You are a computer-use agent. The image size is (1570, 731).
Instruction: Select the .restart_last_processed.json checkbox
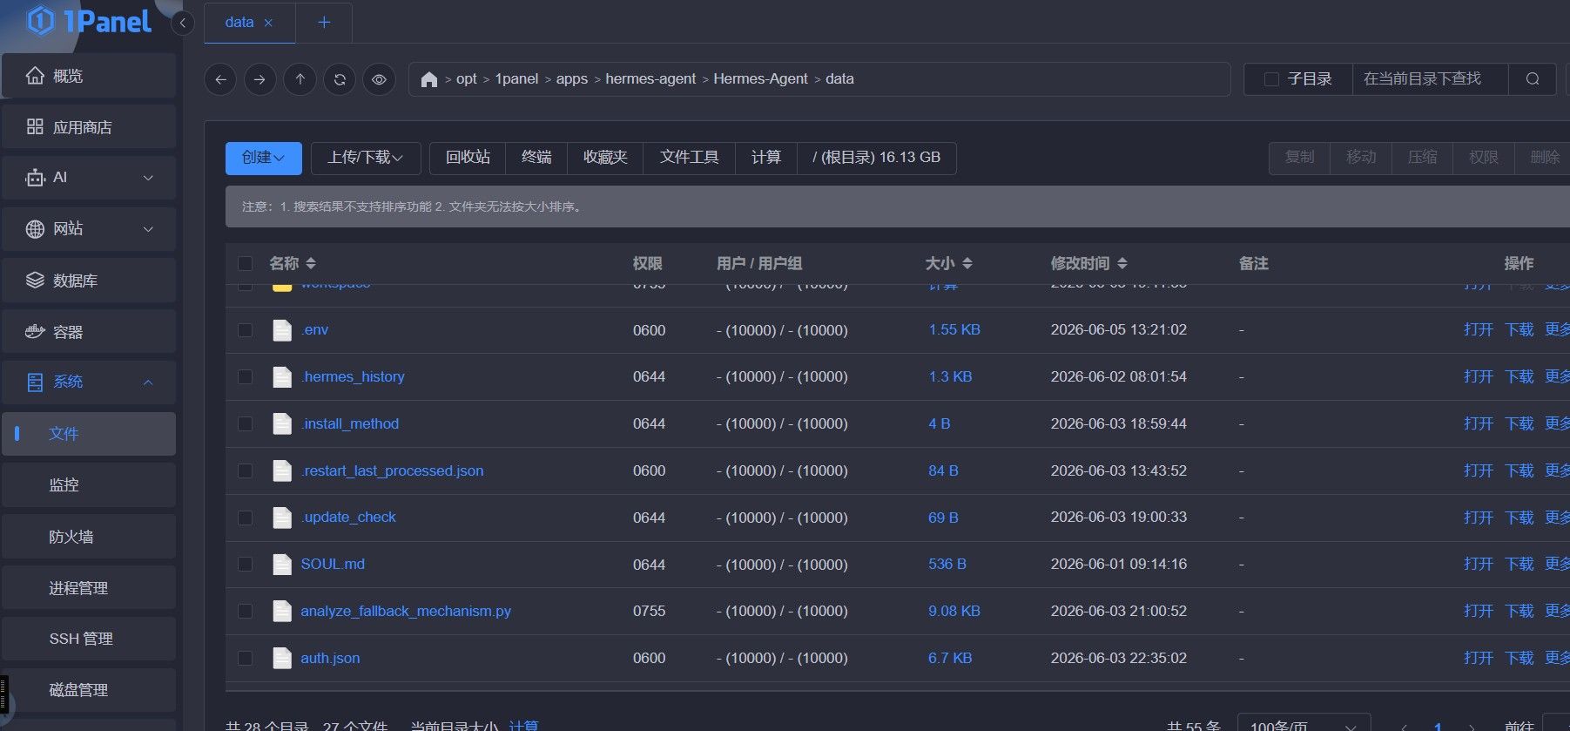pyautogui.click(x=246, y=470)
